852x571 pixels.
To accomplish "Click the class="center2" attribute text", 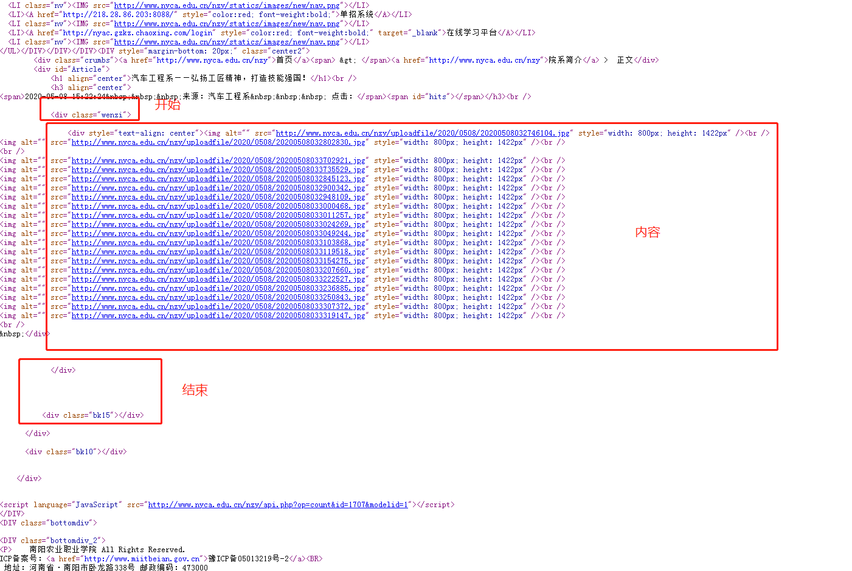I will tap(274, 51).
